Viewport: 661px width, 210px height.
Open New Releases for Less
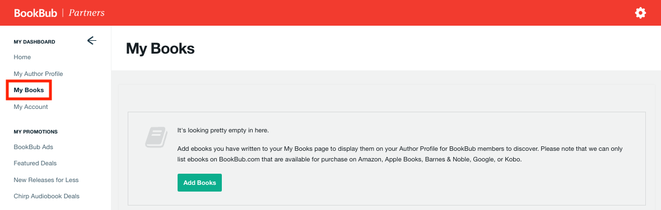pos(46,180)
